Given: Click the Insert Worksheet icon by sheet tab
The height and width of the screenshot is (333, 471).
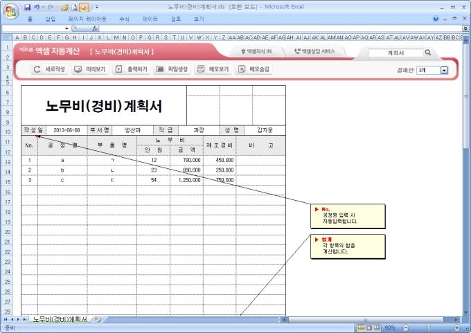Looking at the screenshot, I should point(98,319).
